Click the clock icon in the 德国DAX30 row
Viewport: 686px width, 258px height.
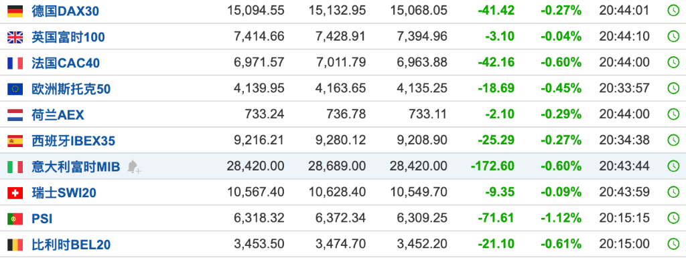(x=673, y=10)
